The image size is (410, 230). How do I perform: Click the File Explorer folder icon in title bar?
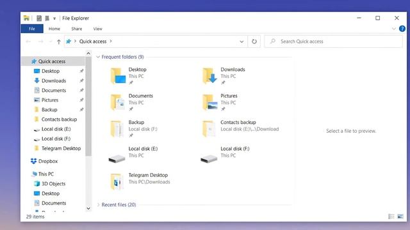(x=26, y=18)
